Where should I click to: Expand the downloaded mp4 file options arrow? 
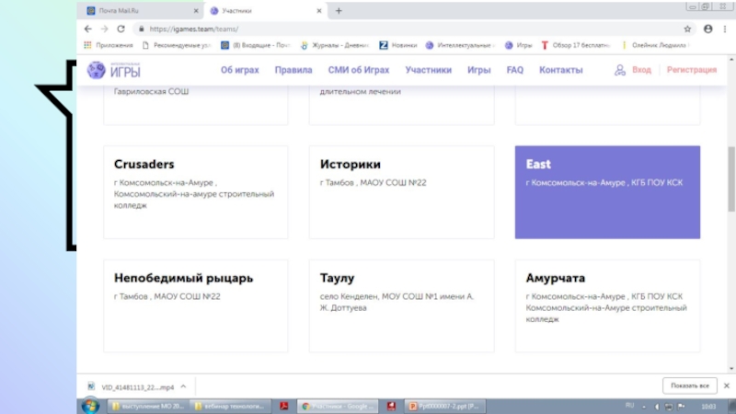coord(183,385)
